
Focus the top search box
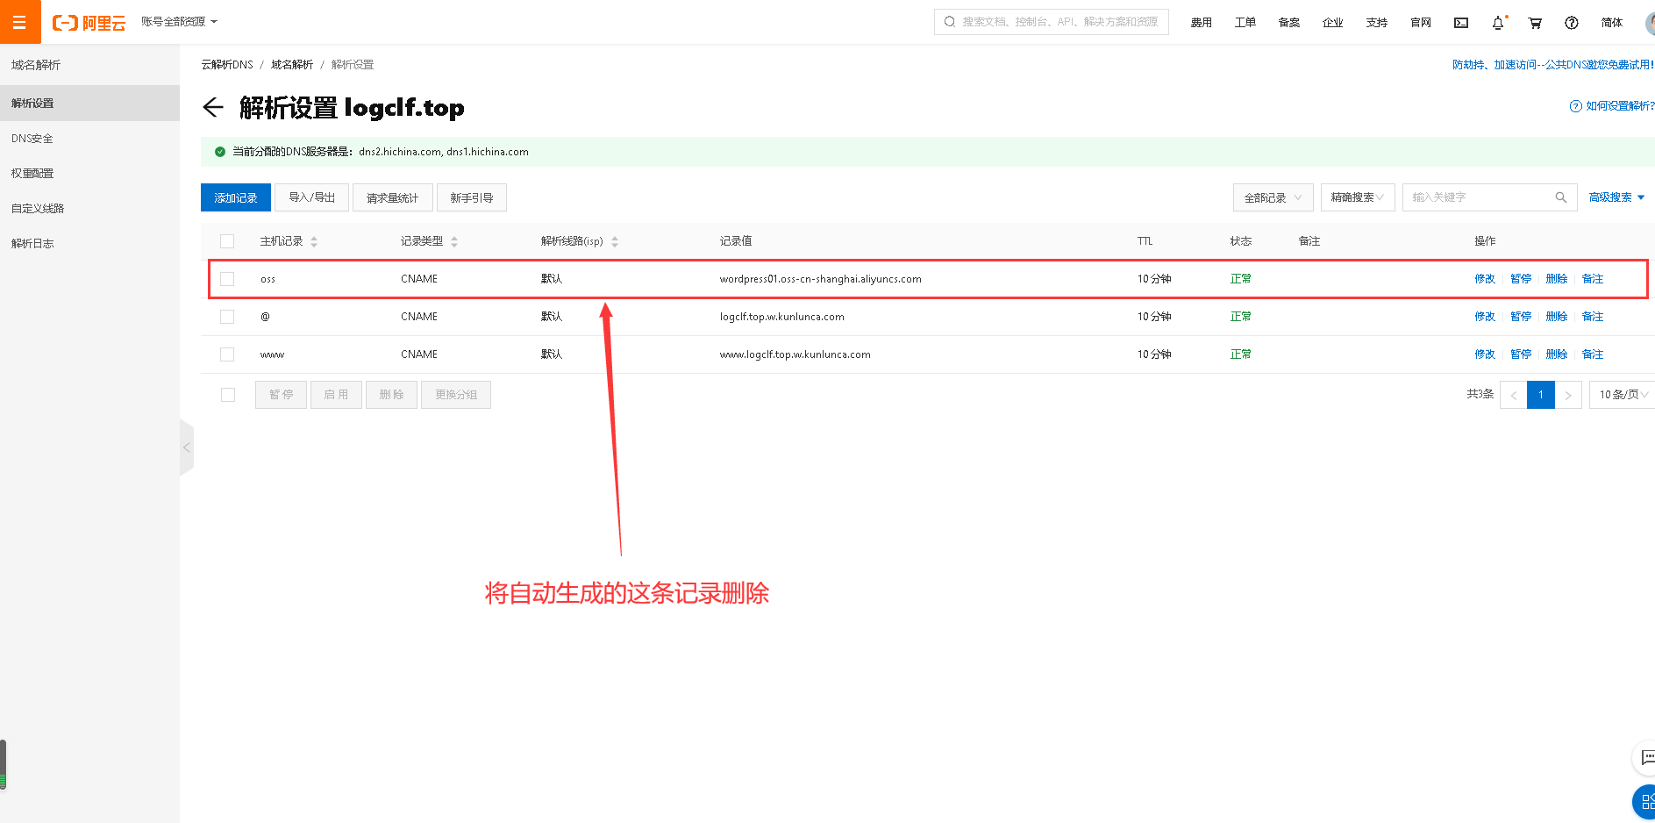1052,22
